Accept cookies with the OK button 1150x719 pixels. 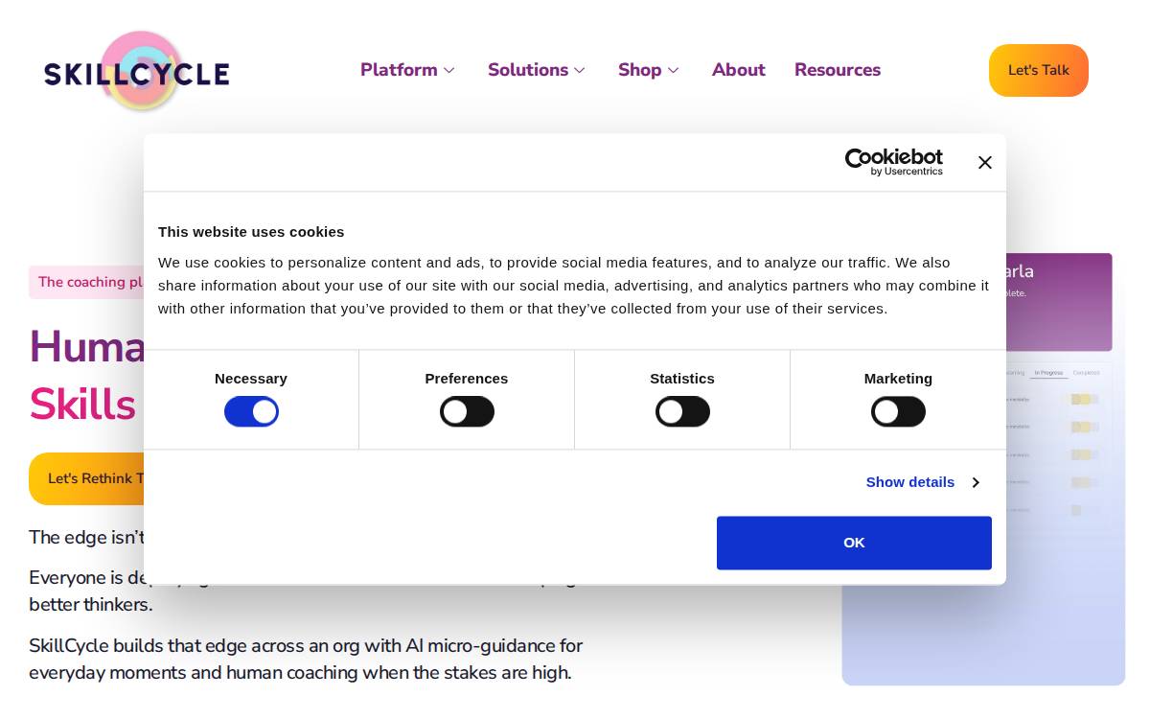(854, 543)
